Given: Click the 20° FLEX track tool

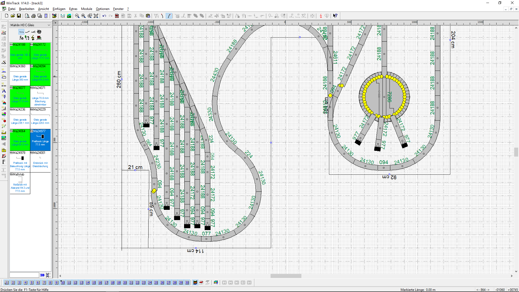Looking at the screenshot, I should pyautogui.click(x=4, y=33).
